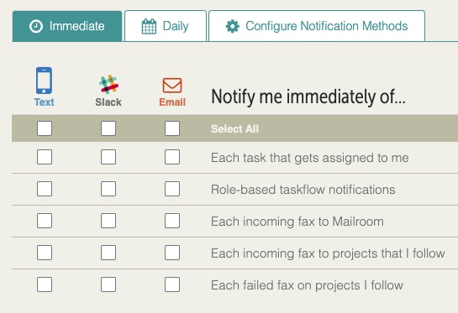Image resolution: width=458 pixels, height=313 pixels.
Task: Click 'Each task that gets assigned to me' text
Action: coord(309,158)
